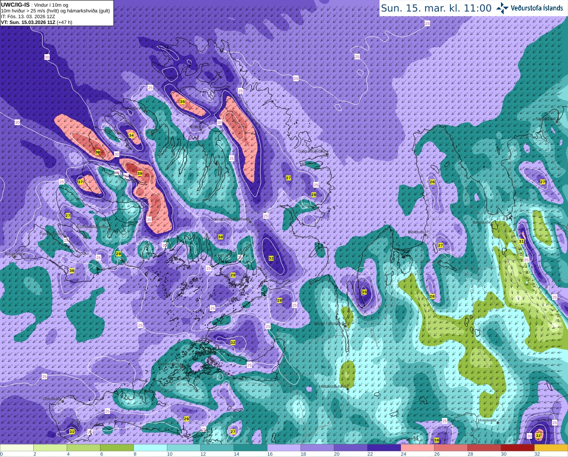Click the Flateyri station label
This screenshot has height=457, width=568.
pyautogui.click(x=111, y=130)
